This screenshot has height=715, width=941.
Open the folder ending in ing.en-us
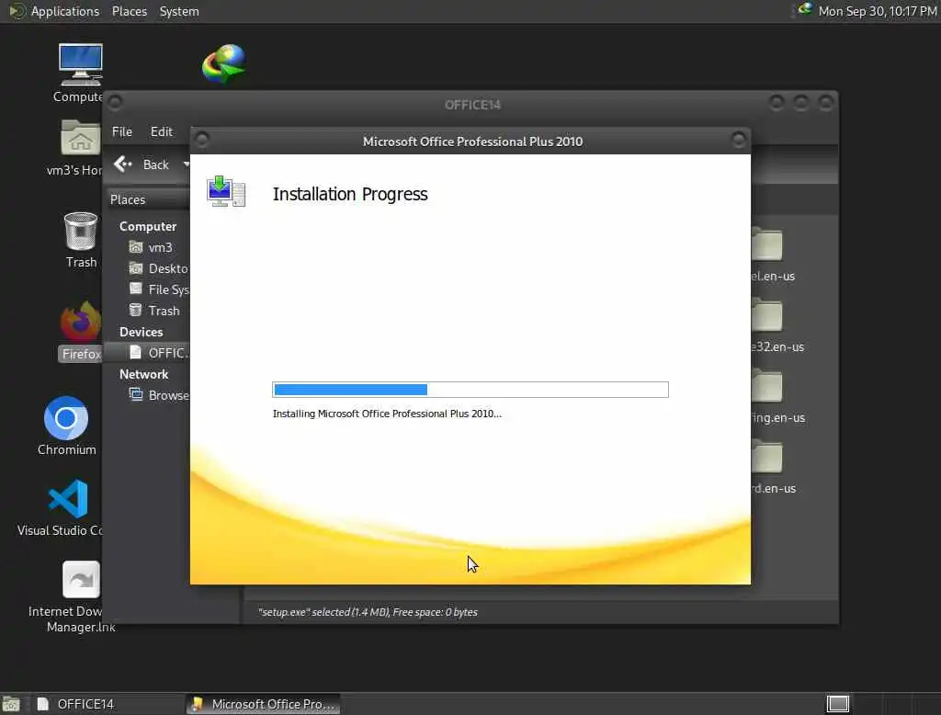[767, 386]
